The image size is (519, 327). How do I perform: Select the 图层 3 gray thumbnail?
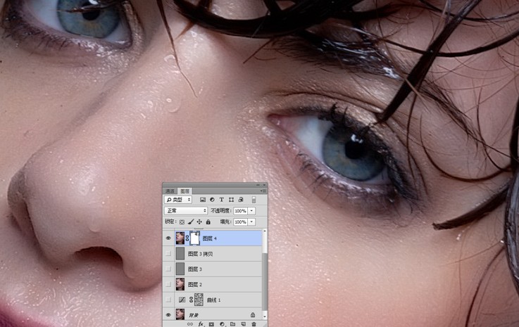(x=180, y=269)
